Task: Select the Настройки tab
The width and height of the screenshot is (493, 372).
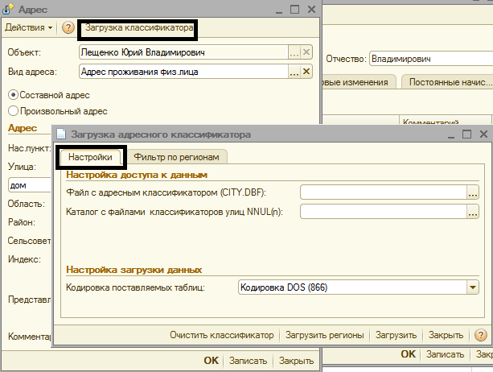Action: click(x=90, y=156)
